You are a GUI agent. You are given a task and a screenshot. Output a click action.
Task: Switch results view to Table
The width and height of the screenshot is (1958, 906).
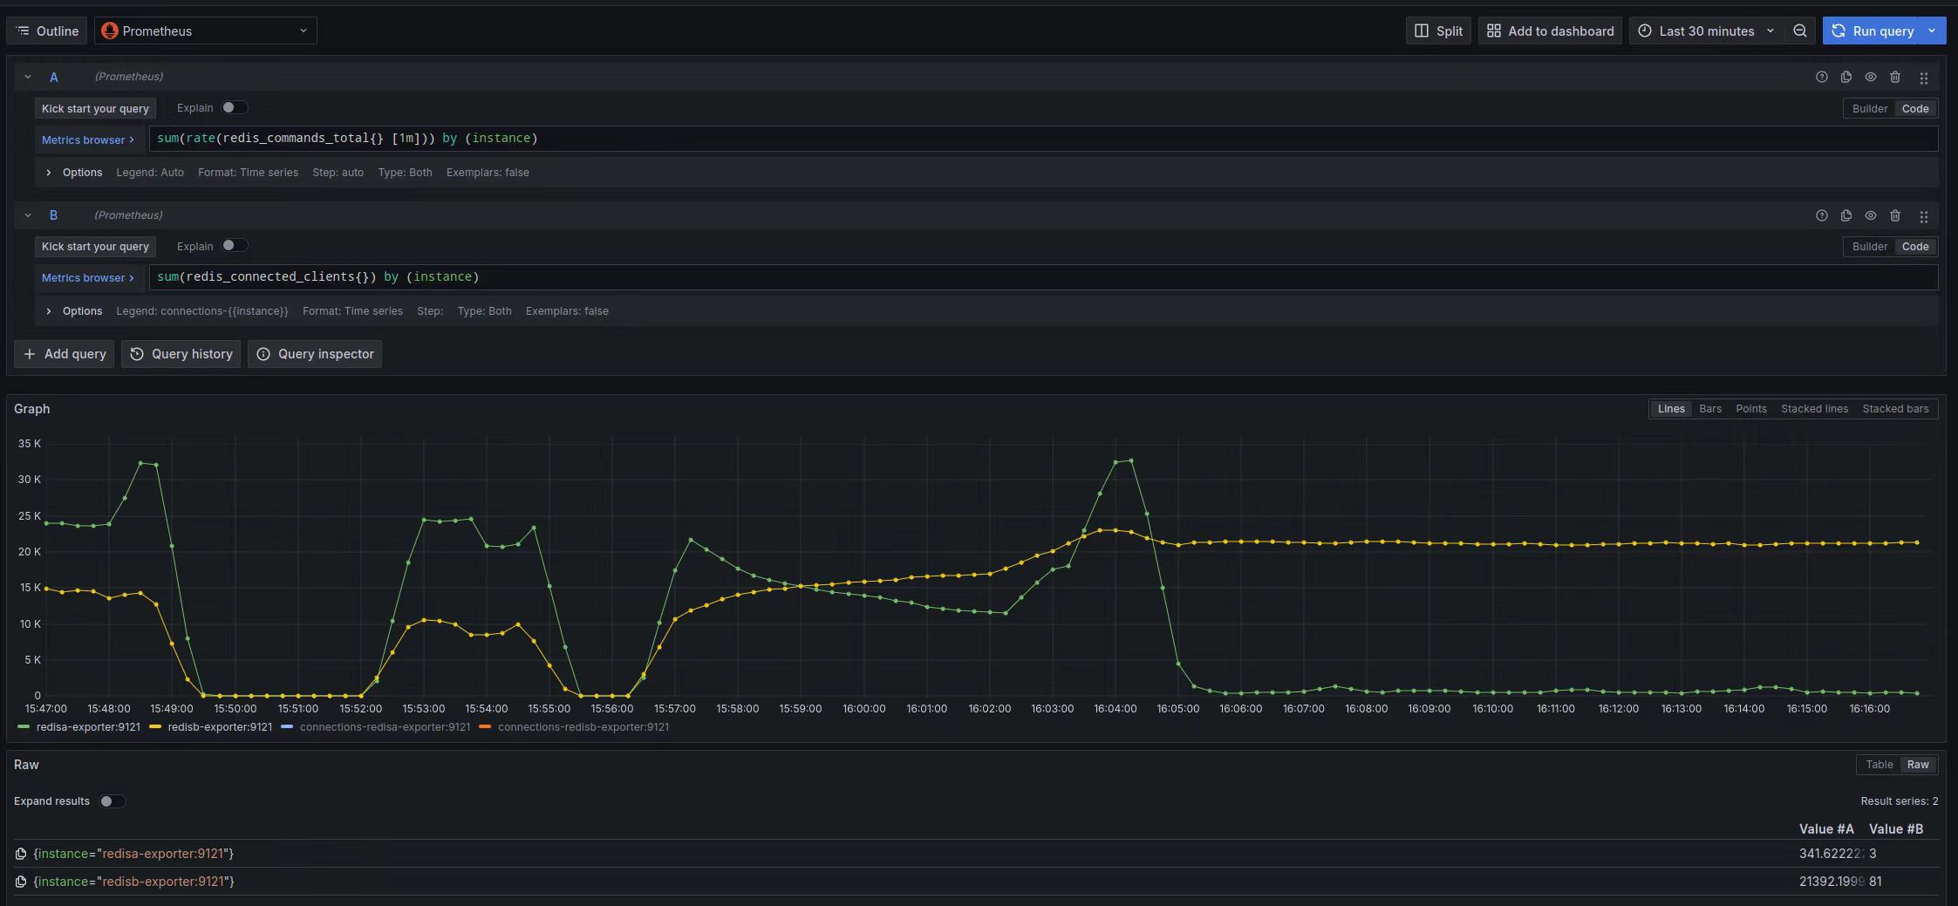(1879, 765)
